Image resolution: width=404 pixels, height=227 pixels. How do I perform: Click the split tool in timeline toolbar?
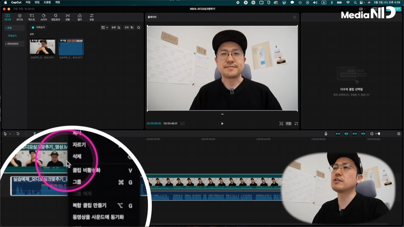pos(34,134)
